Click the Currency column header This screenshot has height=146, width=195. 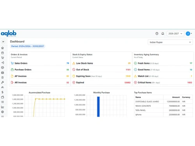pyautogui.click(x=186, y=97)
